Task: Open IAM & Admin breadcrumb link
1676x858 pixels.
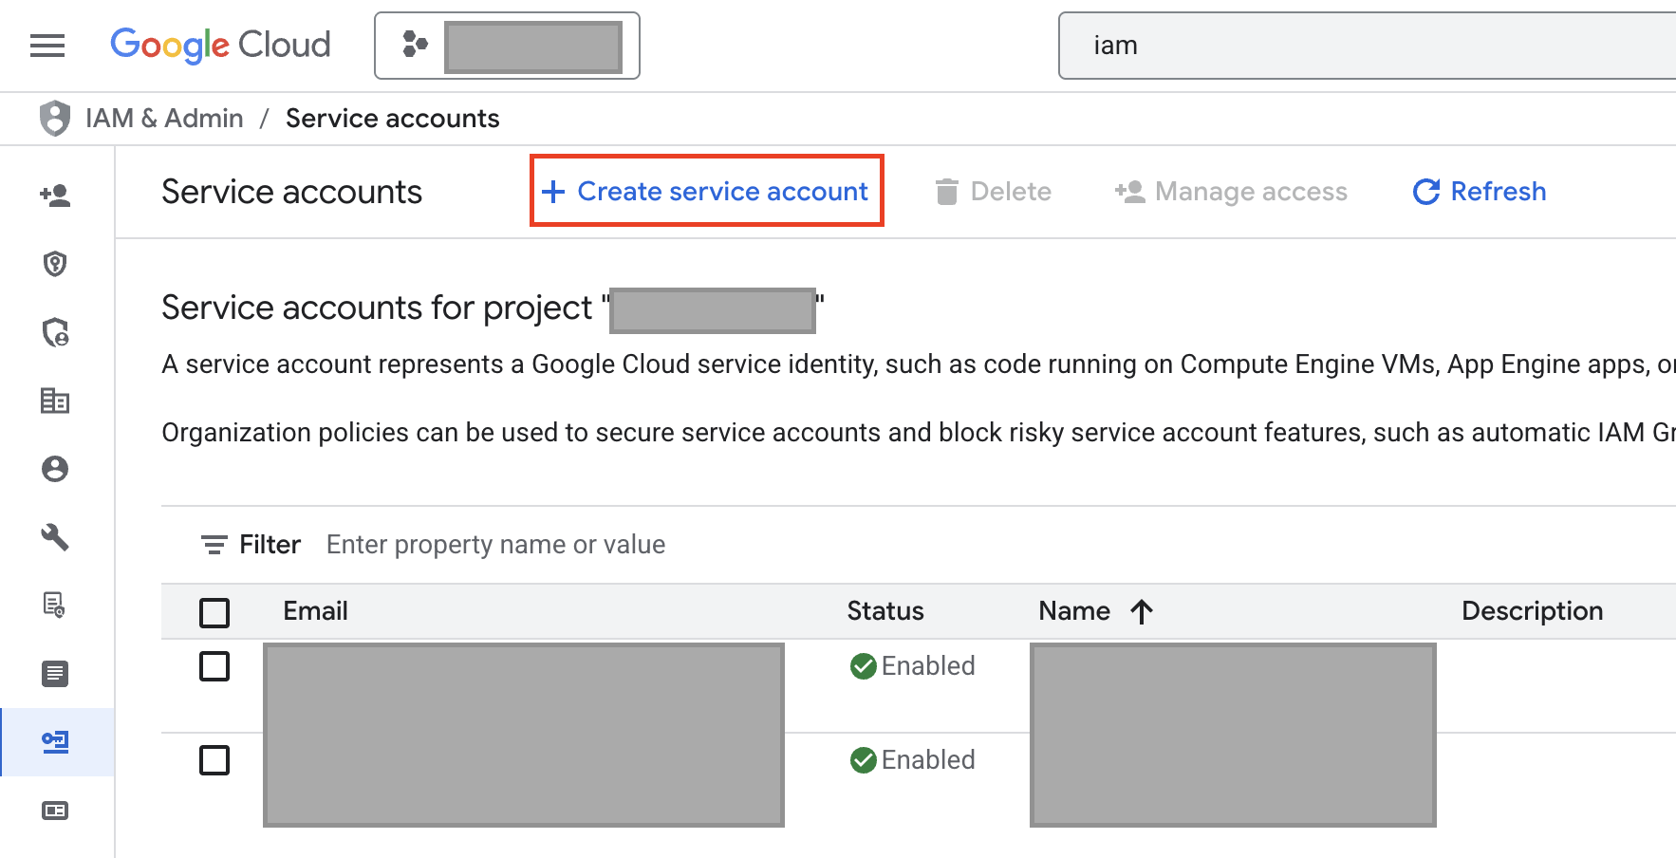Action: click(x=164, y=119)
